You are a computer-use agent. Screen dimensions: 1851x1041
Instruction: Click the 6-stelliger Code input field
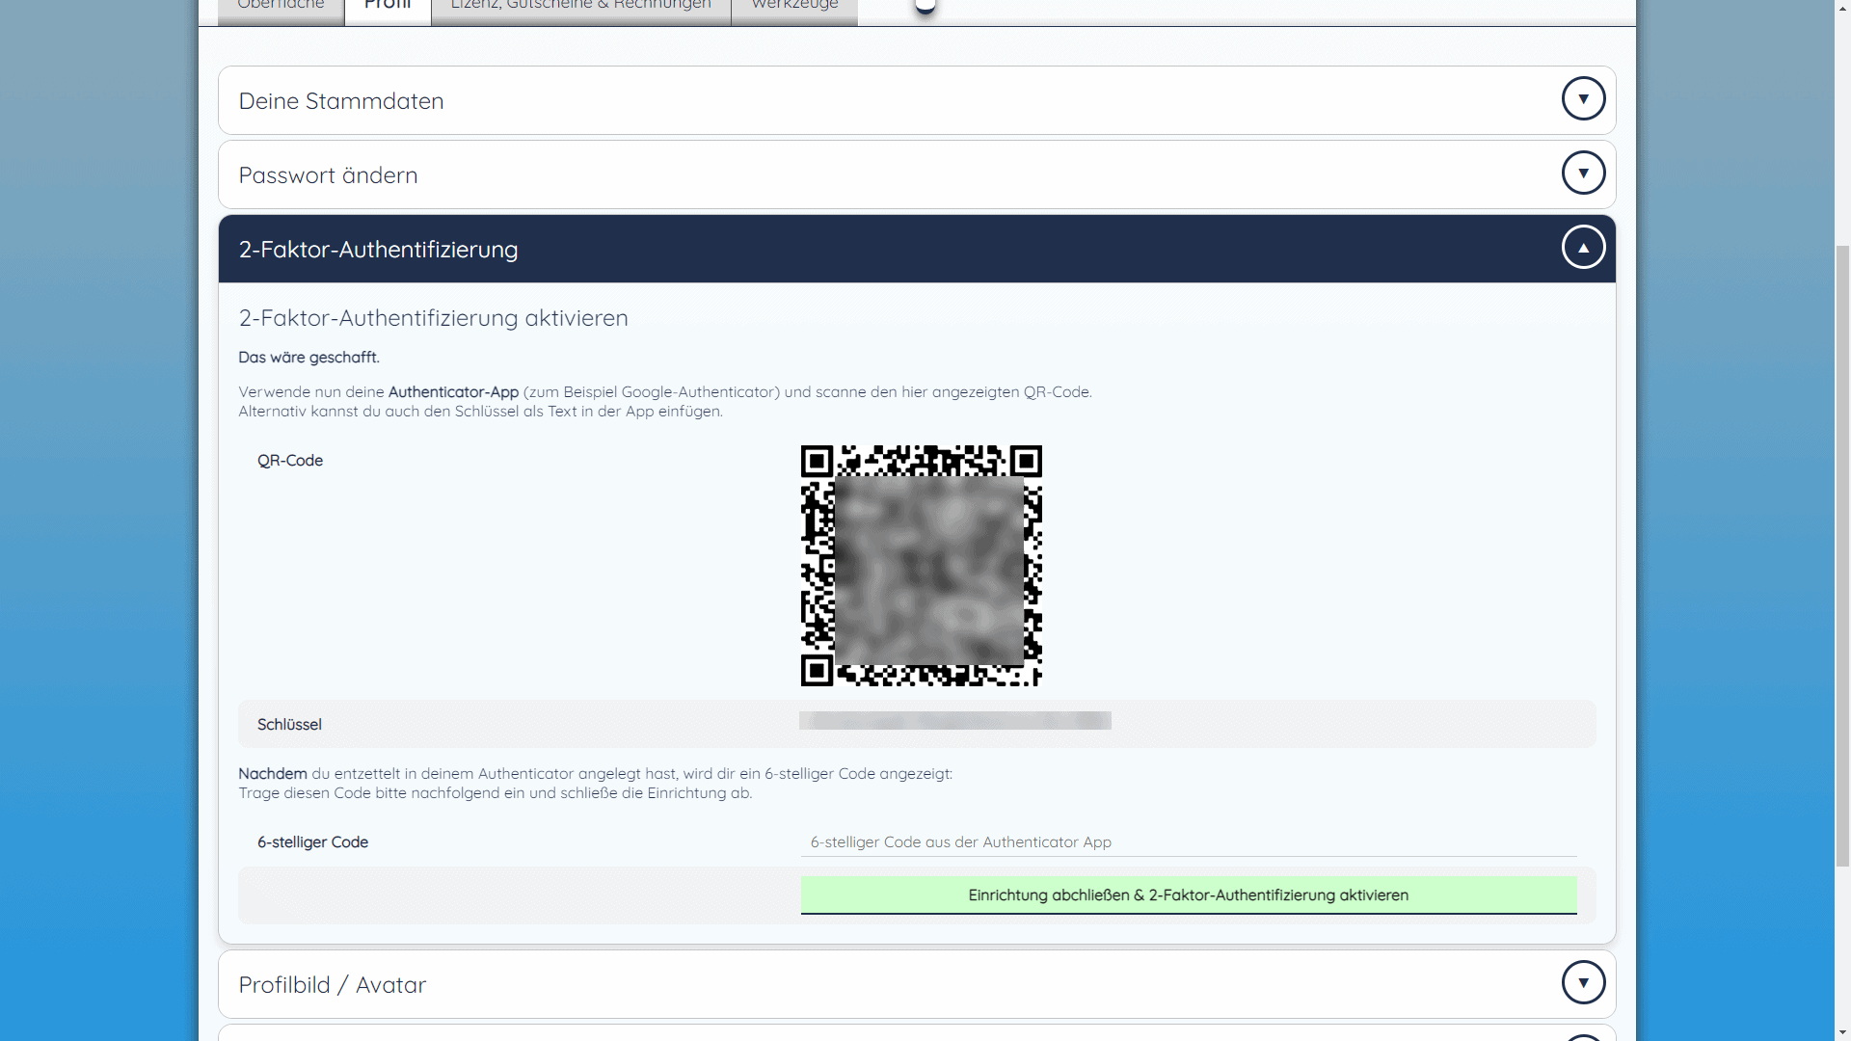click(1189, 841)
